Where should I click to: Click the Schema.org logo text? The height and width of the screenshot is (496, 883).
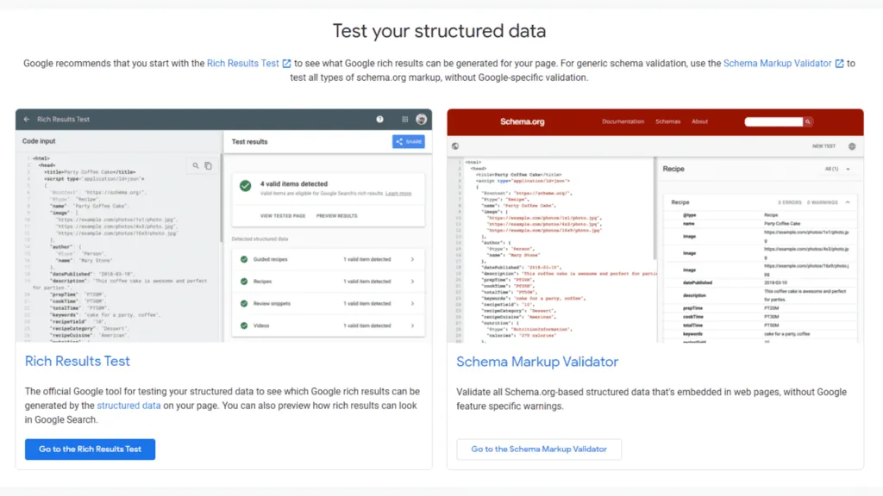click(x=522, y=121)
